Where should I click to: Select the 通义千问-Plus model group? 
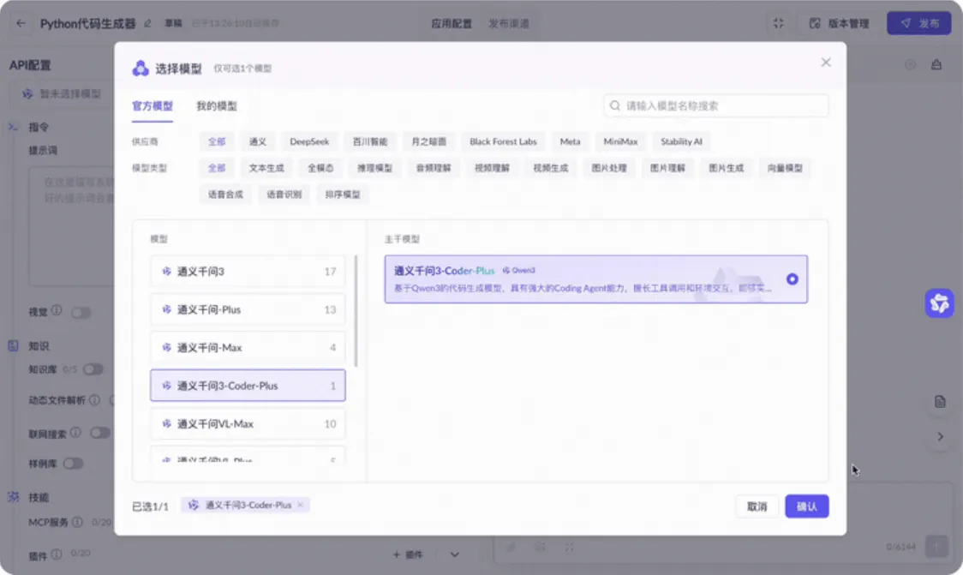click(248, 309)
